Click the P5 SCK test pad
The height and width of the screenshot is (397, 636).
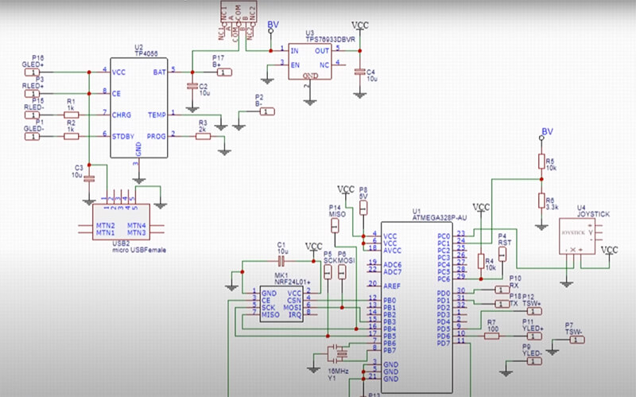point(328,272)
